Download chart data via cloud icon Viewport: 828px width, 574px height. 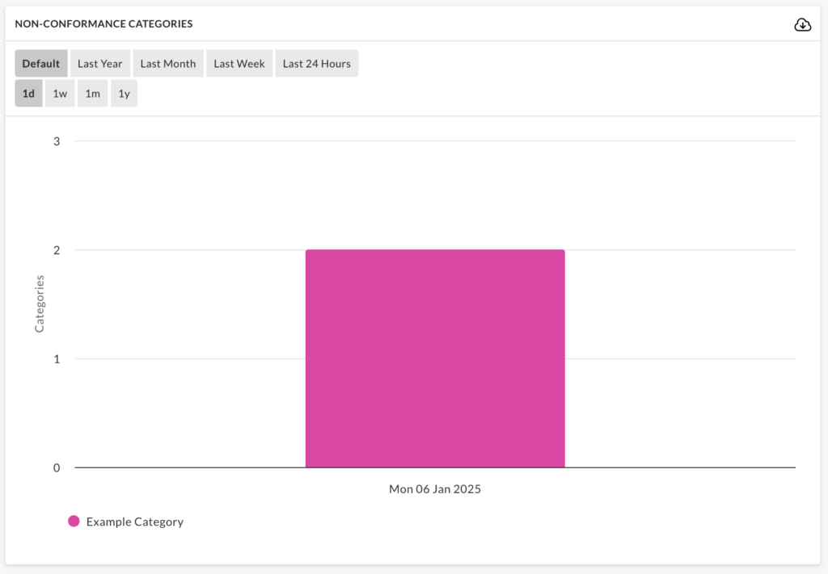coord(803,24)
